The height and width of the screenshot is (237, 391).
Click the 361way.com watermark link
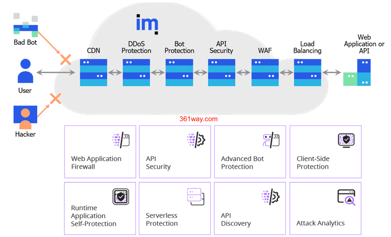point(198,119)
